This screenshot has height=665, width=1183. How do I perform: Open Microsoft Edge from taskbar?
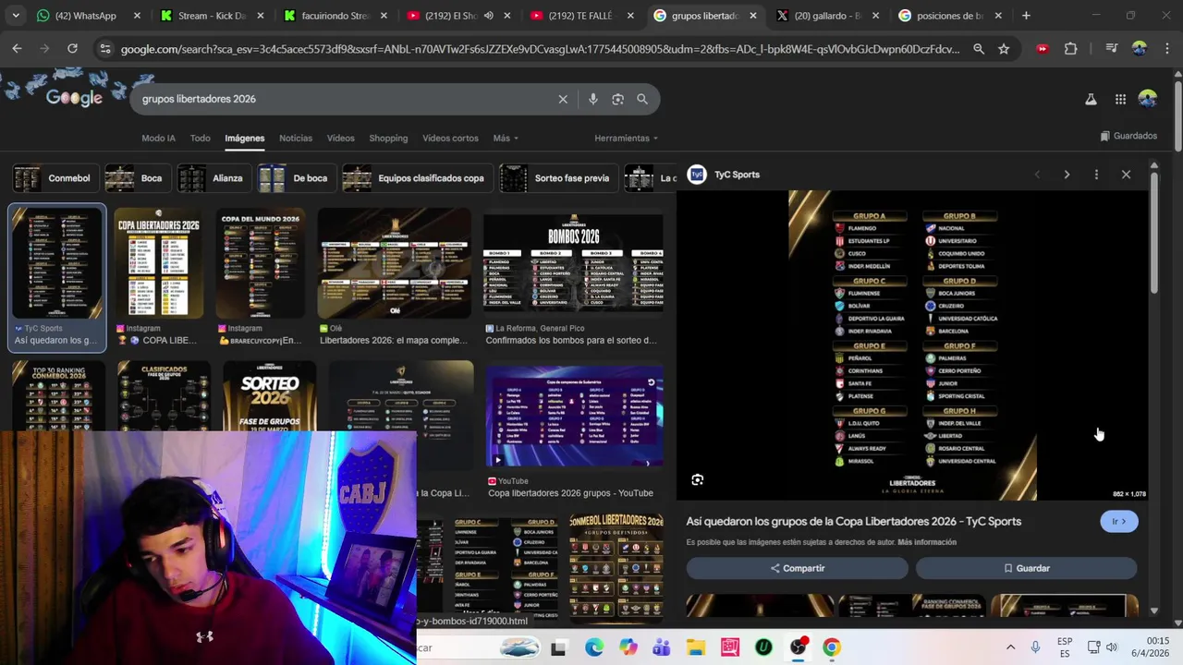[x=593, y=647]
